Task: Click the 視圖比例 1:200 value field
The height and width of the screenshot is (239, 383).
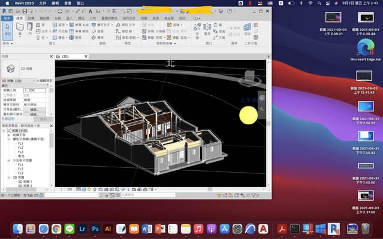Action: pos(34,91)
